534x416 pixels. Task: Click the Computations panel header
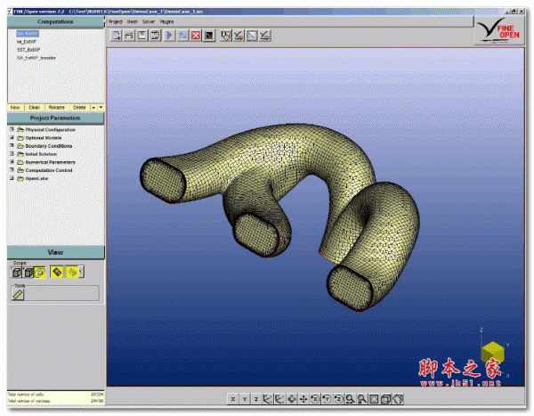tap(55, 21)
